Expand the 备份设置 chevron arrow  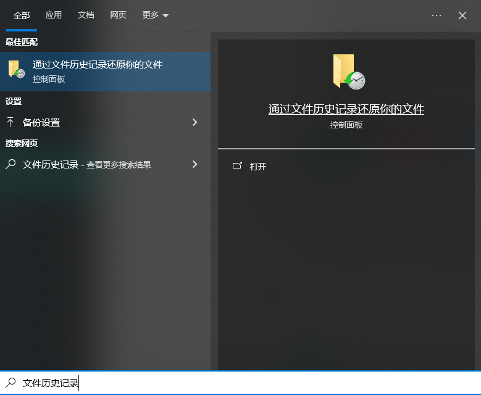195,122
